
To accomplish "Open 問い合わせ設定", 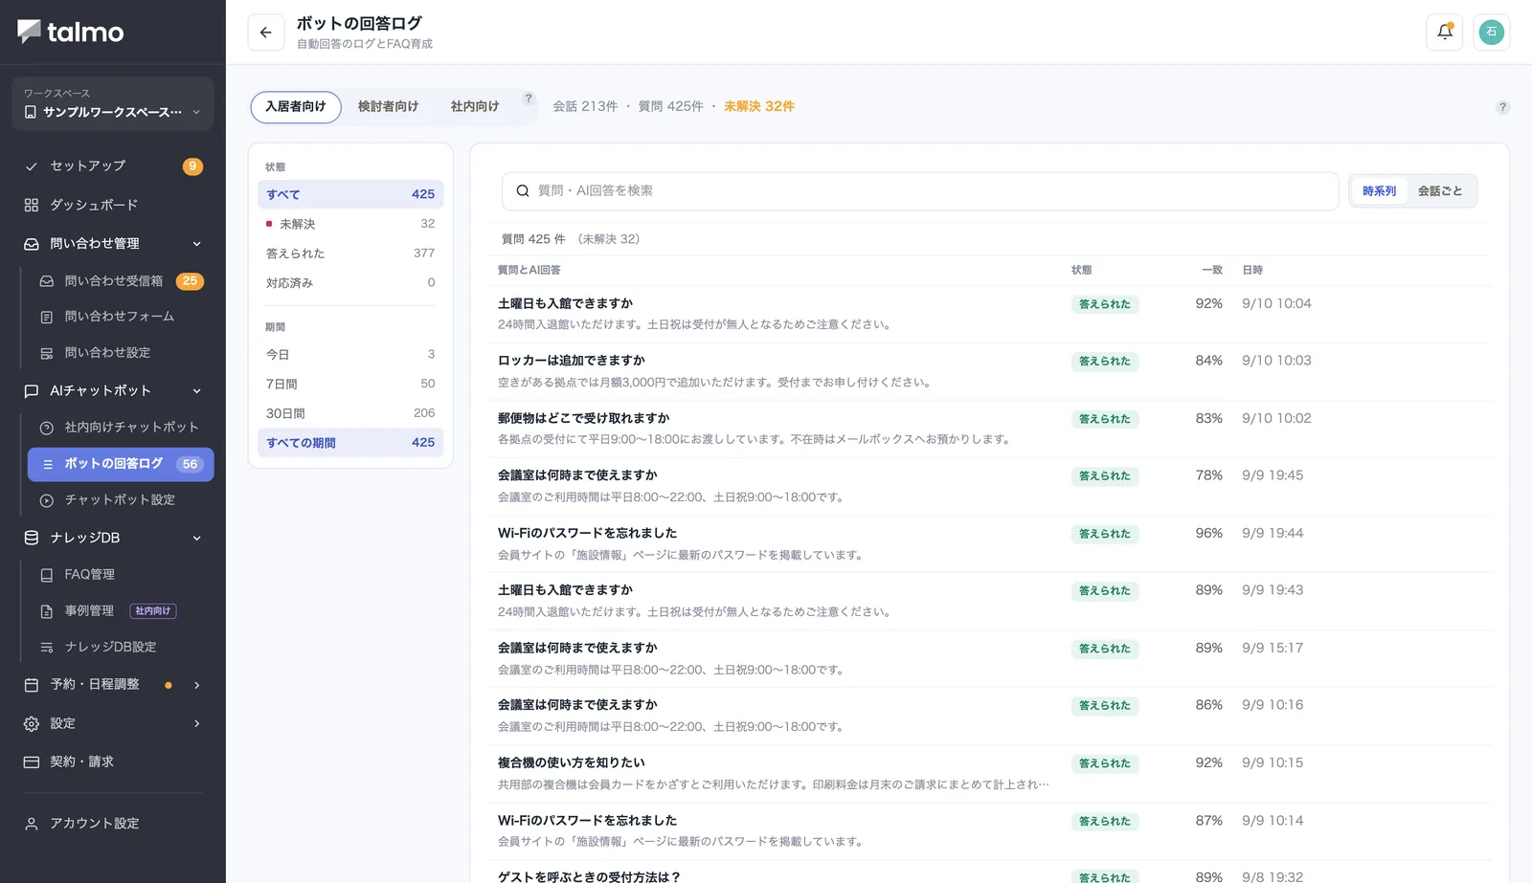I will click(121, 353).
